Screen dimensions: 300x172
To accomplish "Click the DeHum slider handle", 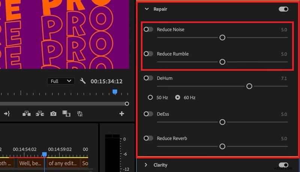I will point(249,86).
